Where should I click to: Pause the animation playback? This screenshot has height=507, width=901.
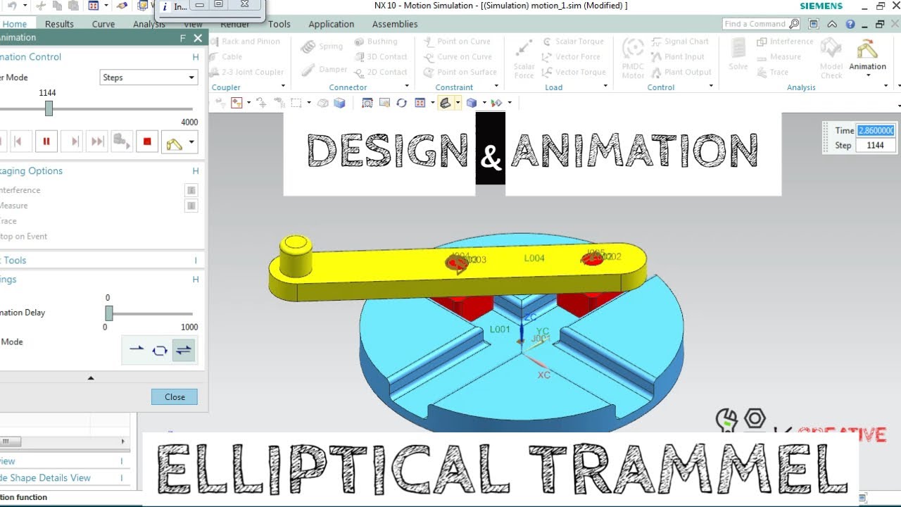click(46, 142)
